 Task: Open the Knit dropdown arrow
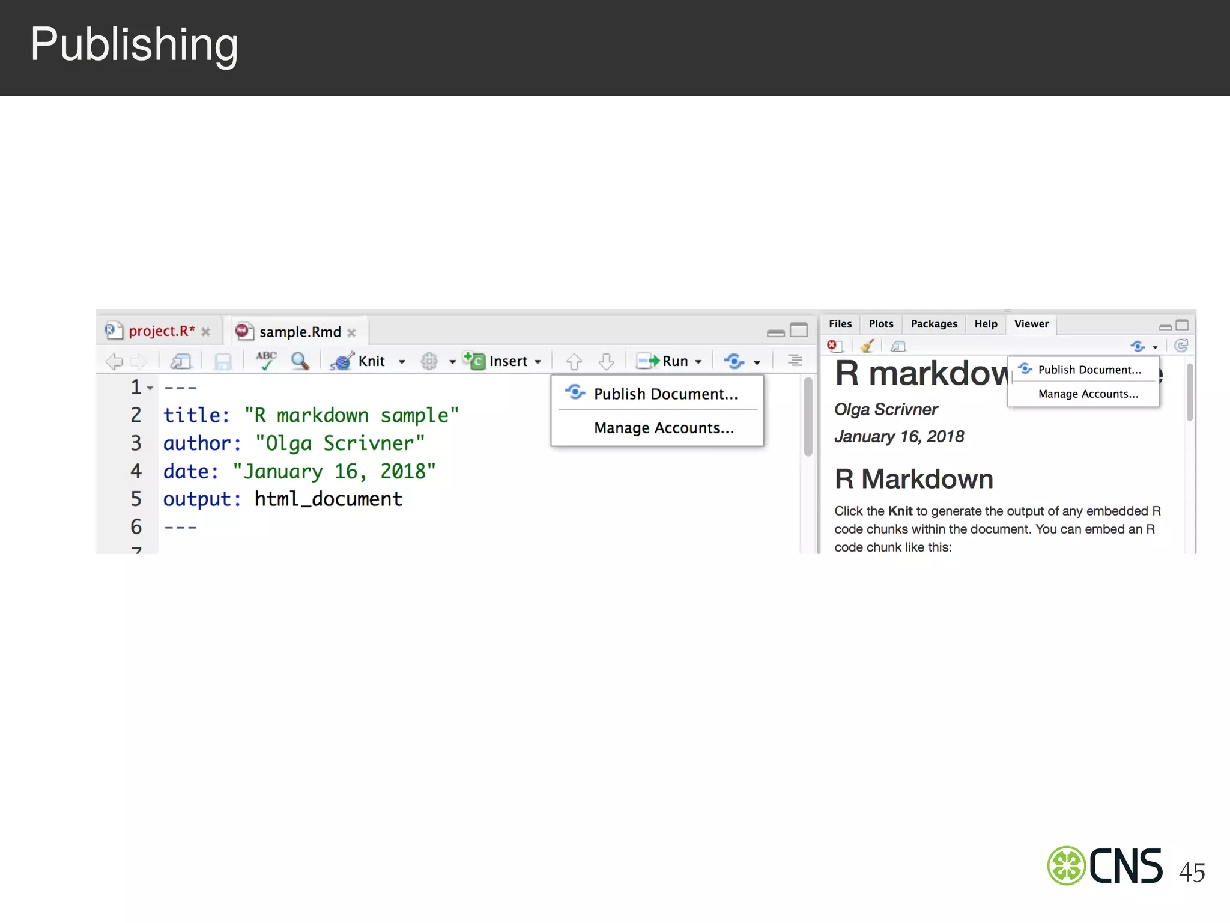coord(402,362)
